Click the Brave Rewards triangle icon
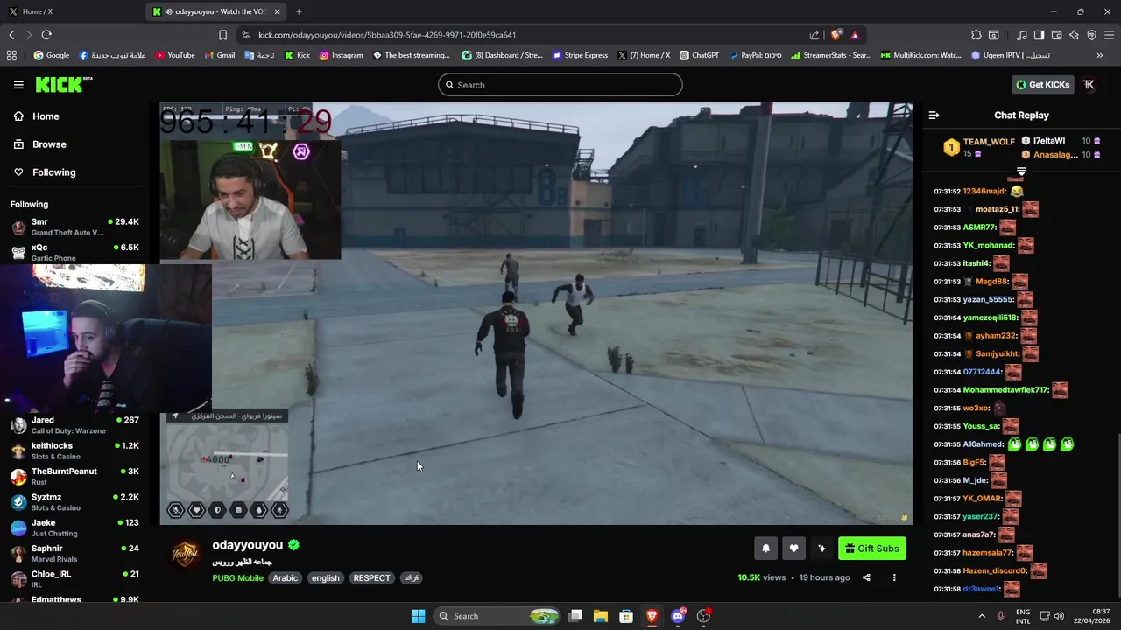This screenshot has height=630, width=1121. coord(855,35)
